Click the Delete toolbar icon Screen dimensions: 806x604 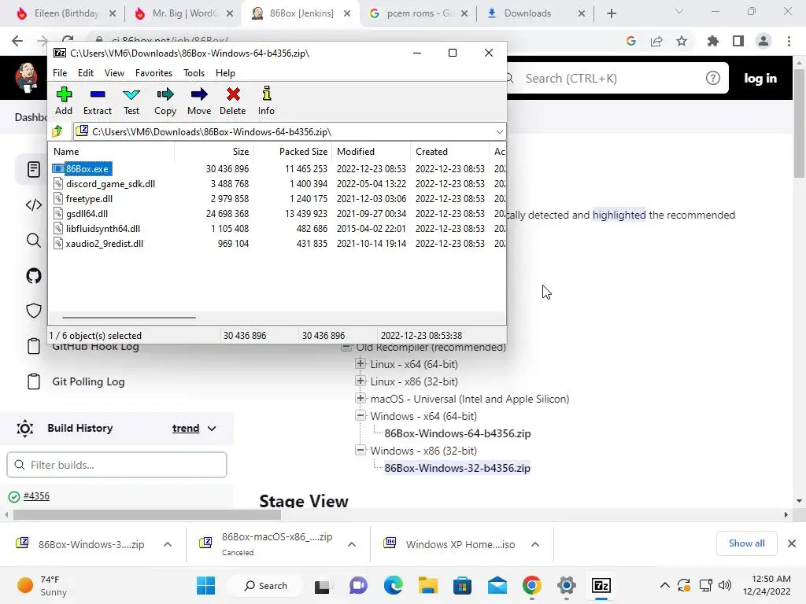[x=233, y=101]
